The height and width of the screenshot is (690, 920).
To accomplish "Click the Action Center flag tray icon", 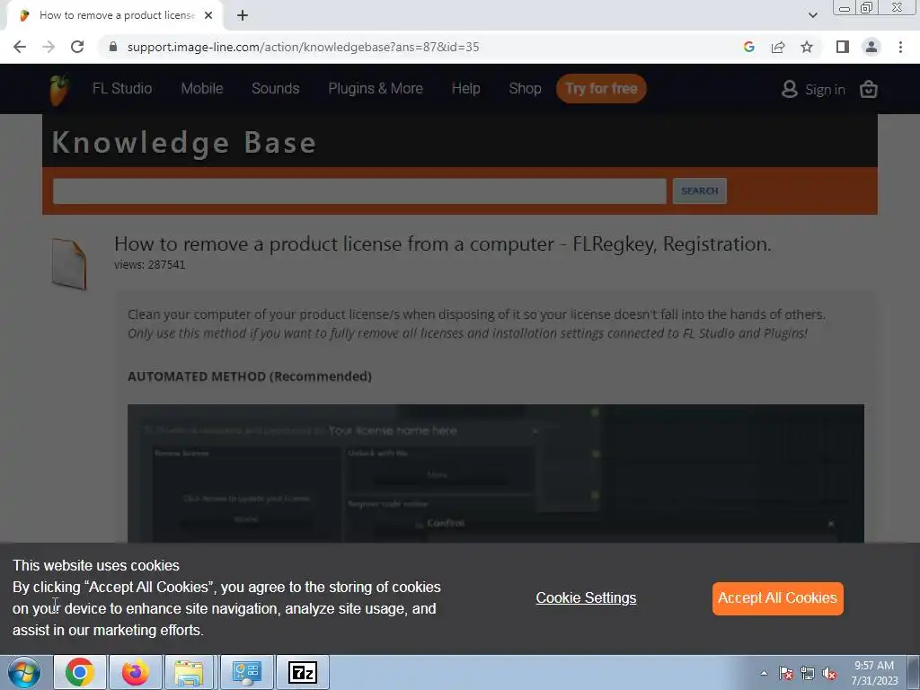I will click(786, 673).
